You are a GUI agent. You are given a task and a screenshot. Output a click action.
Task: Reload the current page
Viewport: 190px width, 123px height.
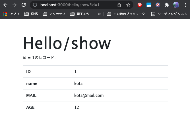point(24,5)
